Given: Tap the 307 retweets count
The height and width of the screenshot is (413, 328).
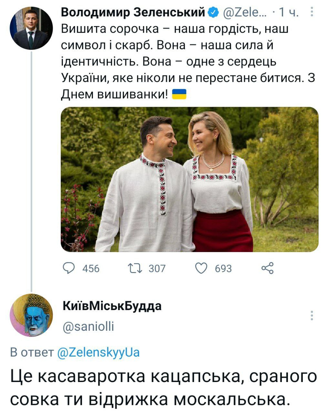Looking at the screenshot, I should [x=157, y=268].
